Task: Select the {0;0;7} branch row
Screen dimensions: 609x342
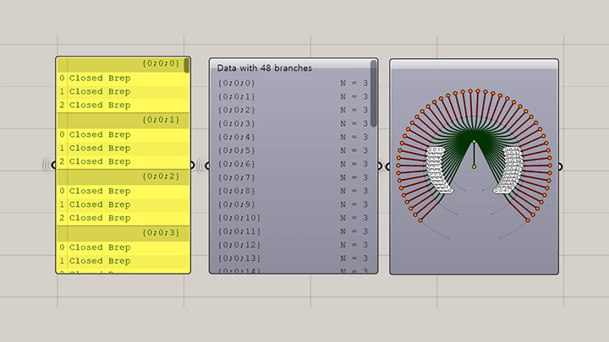Action: 293,177
